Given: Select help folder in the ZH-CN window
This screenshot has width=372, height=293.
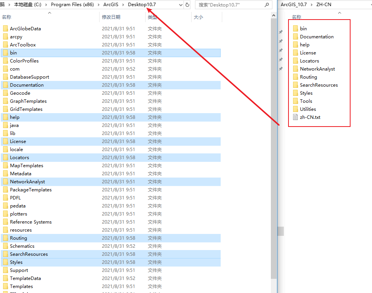Looking at the screenshot, I should 305,45.
